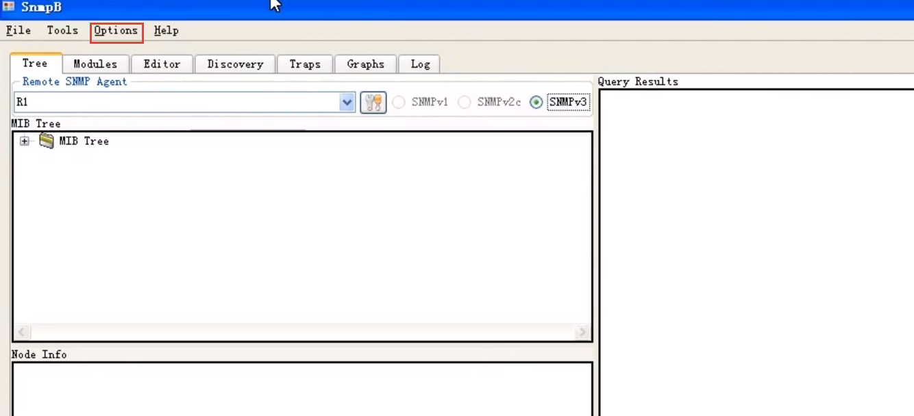This screenshot has height=416, width=914.
Task: Open the File menu
Action: coord(17,30)
